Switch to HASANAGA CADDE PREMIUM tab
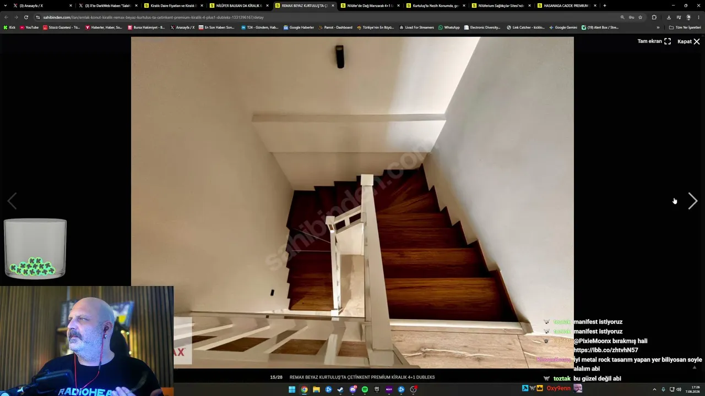This screenshot has width=705, height=396. pyautogui.click(x=566, y=5)
